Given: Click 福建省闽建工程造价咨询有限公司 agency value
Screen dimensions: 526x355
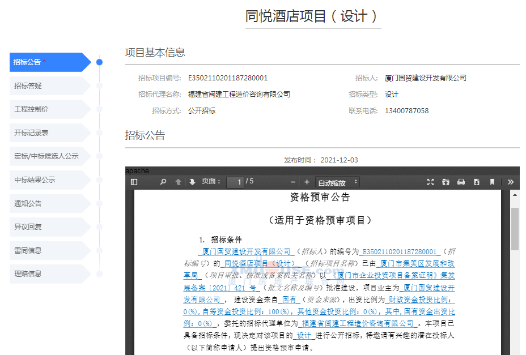Looking at the screenshot, I should 239,95.
